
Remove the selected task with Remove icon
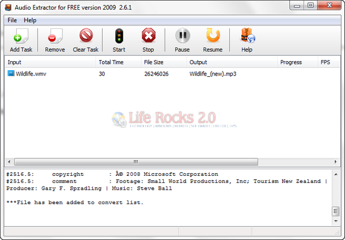(x=55, y=35)
